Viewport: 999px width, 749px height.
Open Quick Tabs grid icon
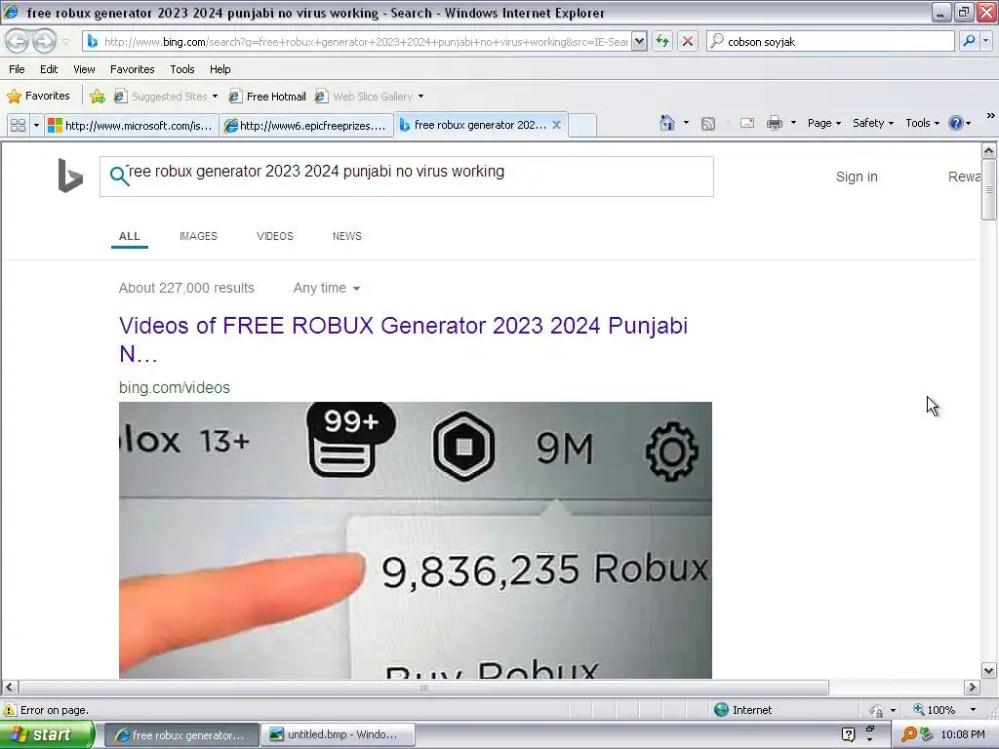(18, 125)
